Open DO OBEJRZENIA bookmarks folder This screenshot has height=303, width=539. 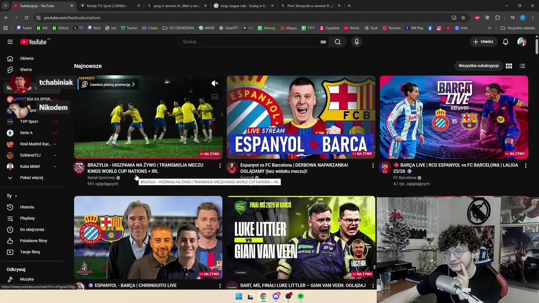[x=179, y=28]
